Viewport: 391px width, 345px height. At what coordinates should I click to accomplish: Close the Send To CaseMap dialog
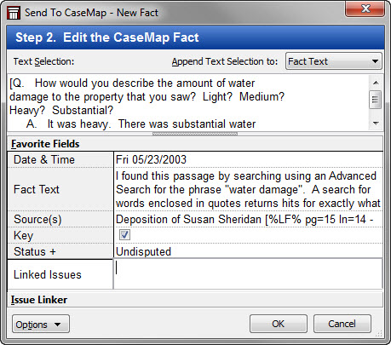tap(365, 9)
